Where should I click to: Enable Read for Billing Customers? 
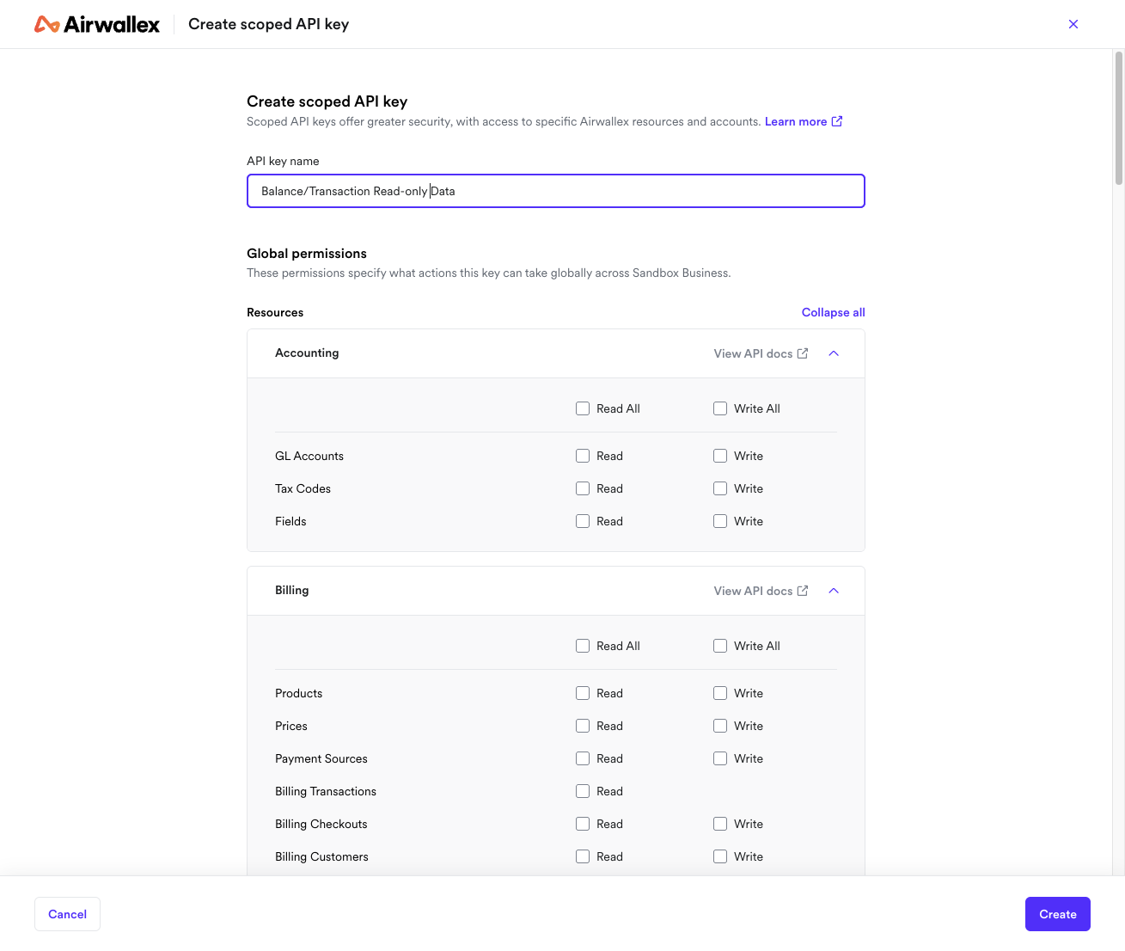click(x=583, y=856)
